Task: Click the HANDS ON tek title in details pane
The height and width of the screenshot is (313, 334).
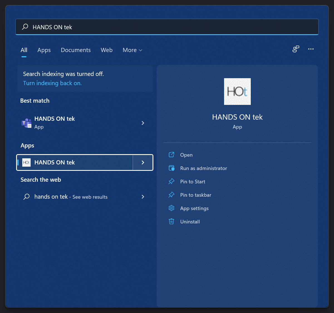Action: coord(237,117)
